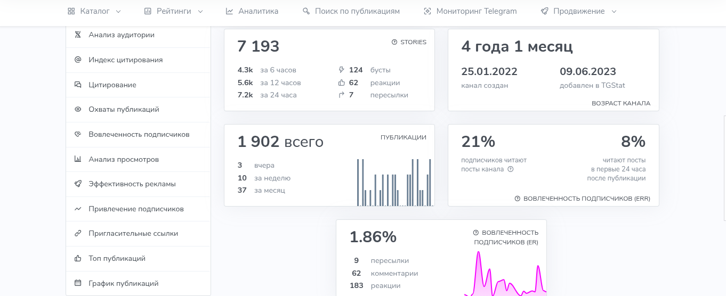Click the ПУБЛИКАЦИИ card label

click(404, 137)
